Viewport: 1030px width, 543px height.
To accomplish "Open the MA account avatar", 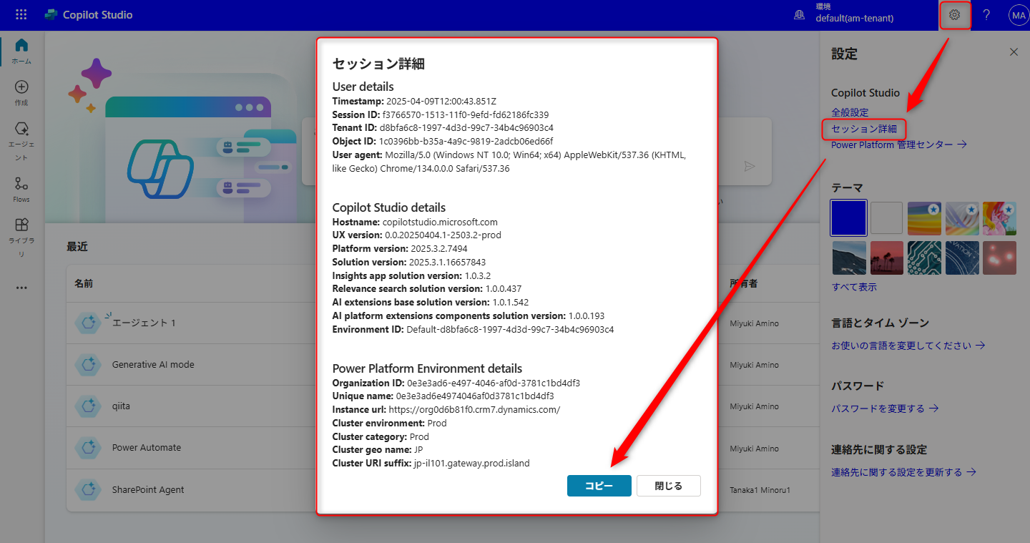I will click(1019, 14).
